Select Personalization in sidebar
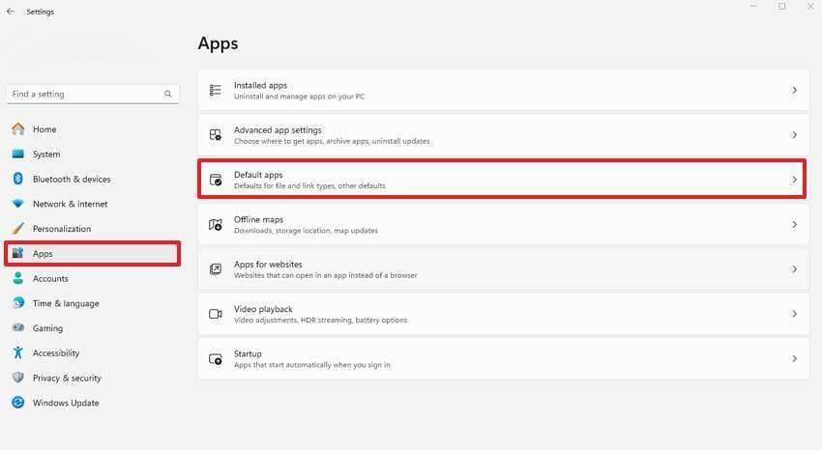822x450 pixels. pyautogui.click(x=92, y=228)
